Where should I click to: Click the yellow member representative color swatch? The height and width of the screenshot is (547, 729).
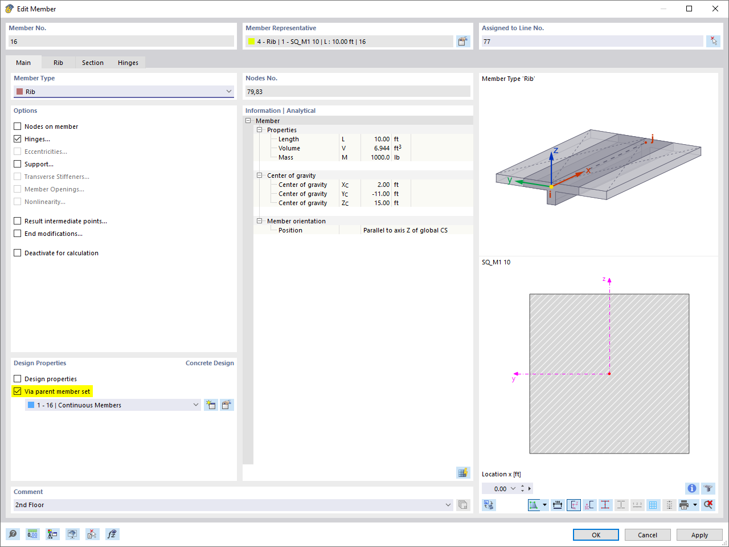click(251, 42)
